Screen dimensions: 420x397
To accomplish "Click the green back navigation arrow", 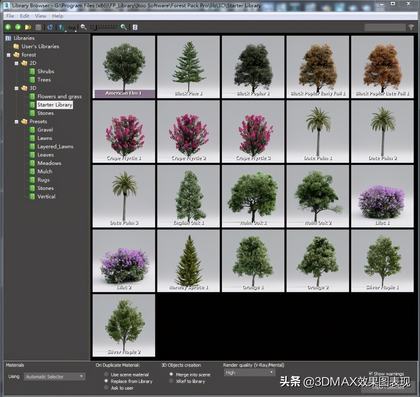I will click(8, 27).
